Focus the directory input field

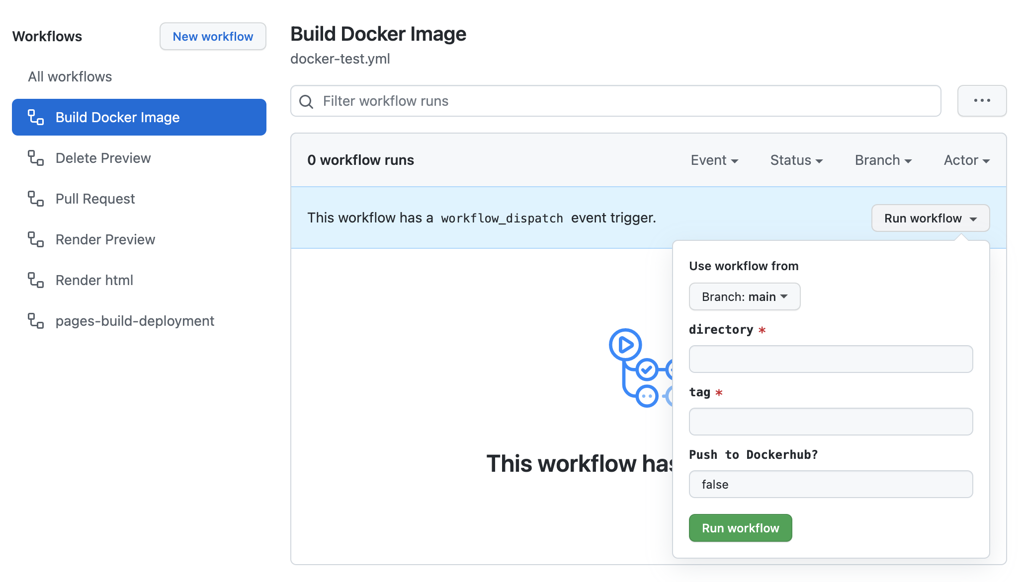coord(830,359)
